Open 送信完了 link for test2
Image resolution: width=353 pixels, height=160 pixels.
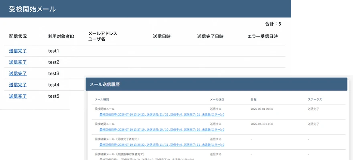(x=18, y=62)
